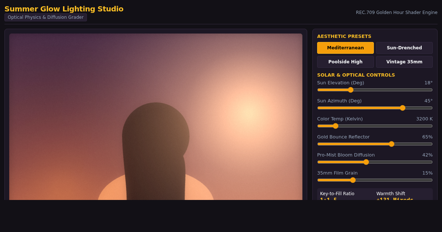This screenshot has width=442, height=232.
Task: Click the 15% film grain value
Action: (427, 173)
